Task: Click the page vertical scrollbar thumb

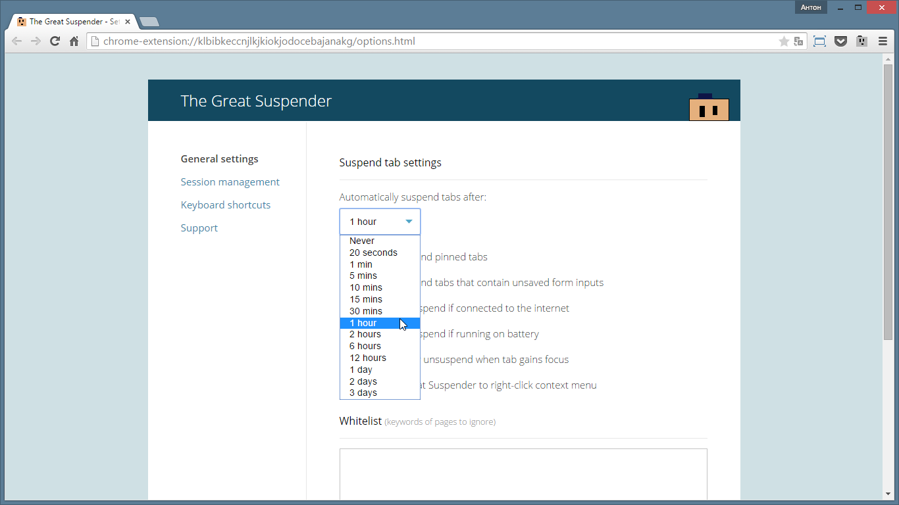Action: point(888,203)
